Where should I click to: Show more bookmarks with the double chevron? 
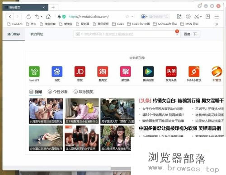point(217,24)
